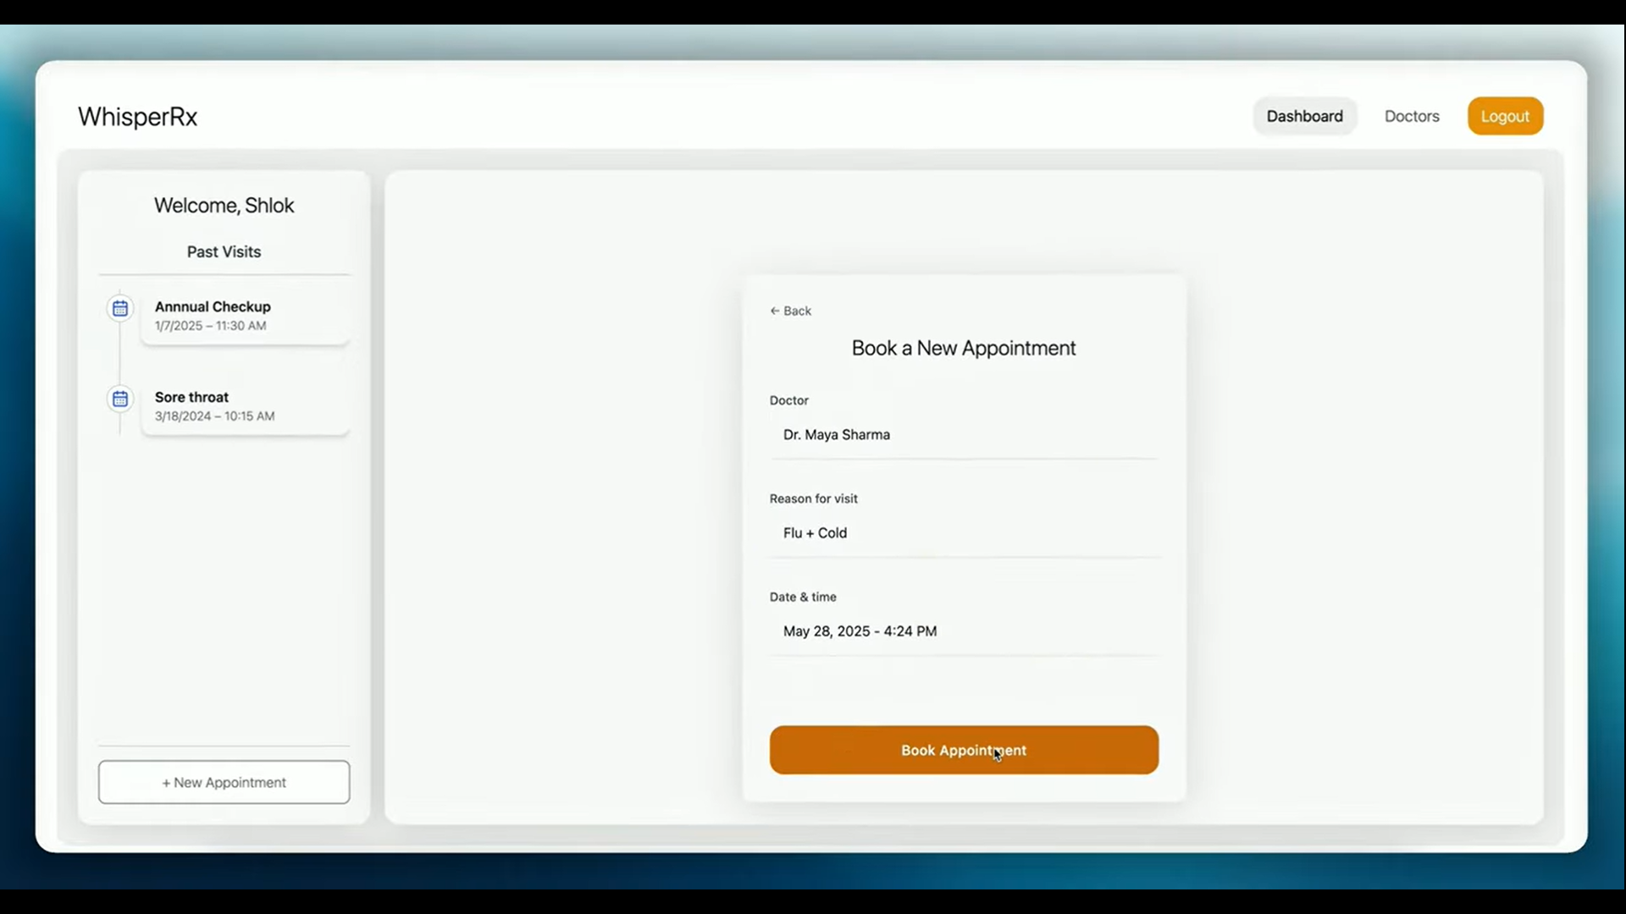
Task: Click calendar icon beside Sore throat visit
Action: [120, 399]
